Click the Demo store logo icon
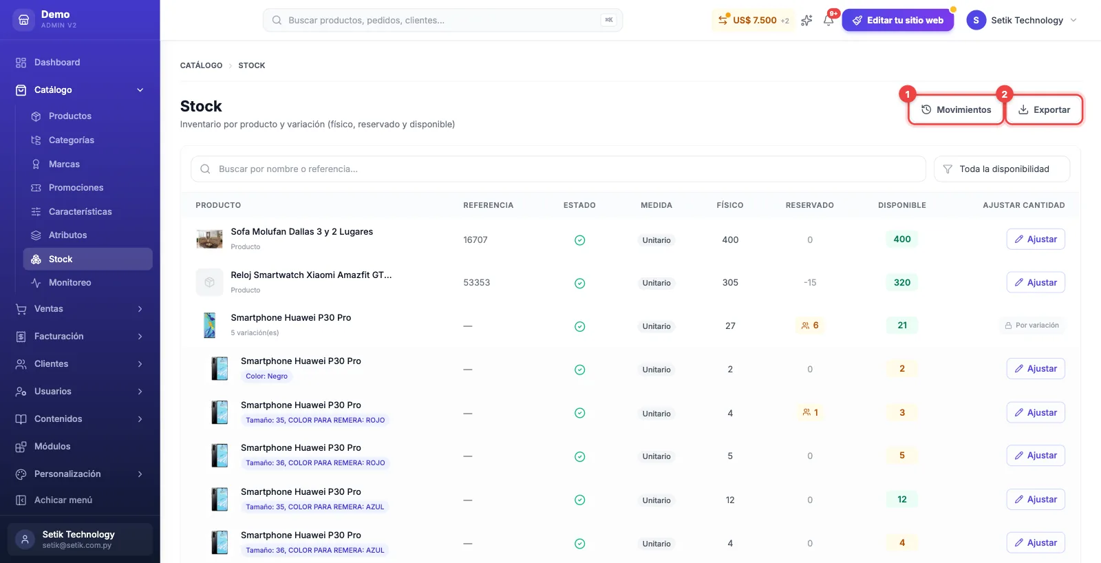 click(x=23, y=20)
